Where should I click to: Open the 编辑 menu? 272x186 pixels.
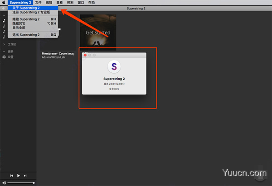pos(49,2)
